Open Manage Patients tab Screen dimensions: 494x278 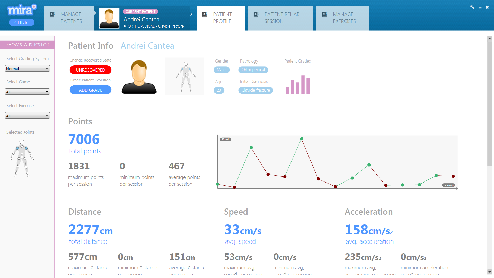(x=69, y=18)
